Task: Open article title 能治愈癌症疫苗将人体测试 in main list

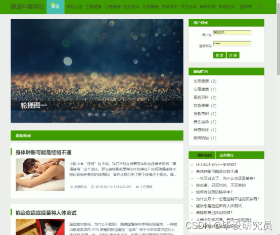Action: click(46, 213)
